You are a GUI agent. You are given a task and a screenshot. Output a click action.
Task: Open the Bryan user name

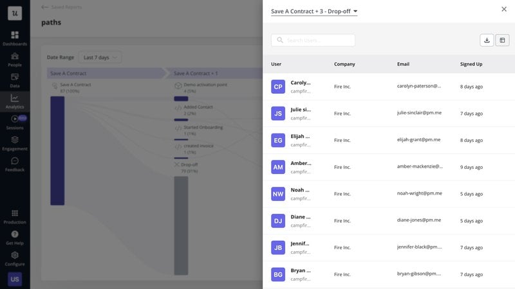coord(301,270)
